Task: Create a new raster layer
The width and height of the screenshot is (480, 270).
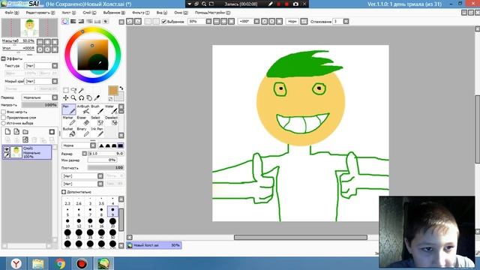Action: (7, 132)
